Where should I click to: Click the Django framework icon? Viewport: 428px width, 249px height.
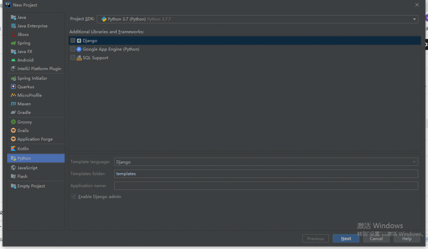79,41
